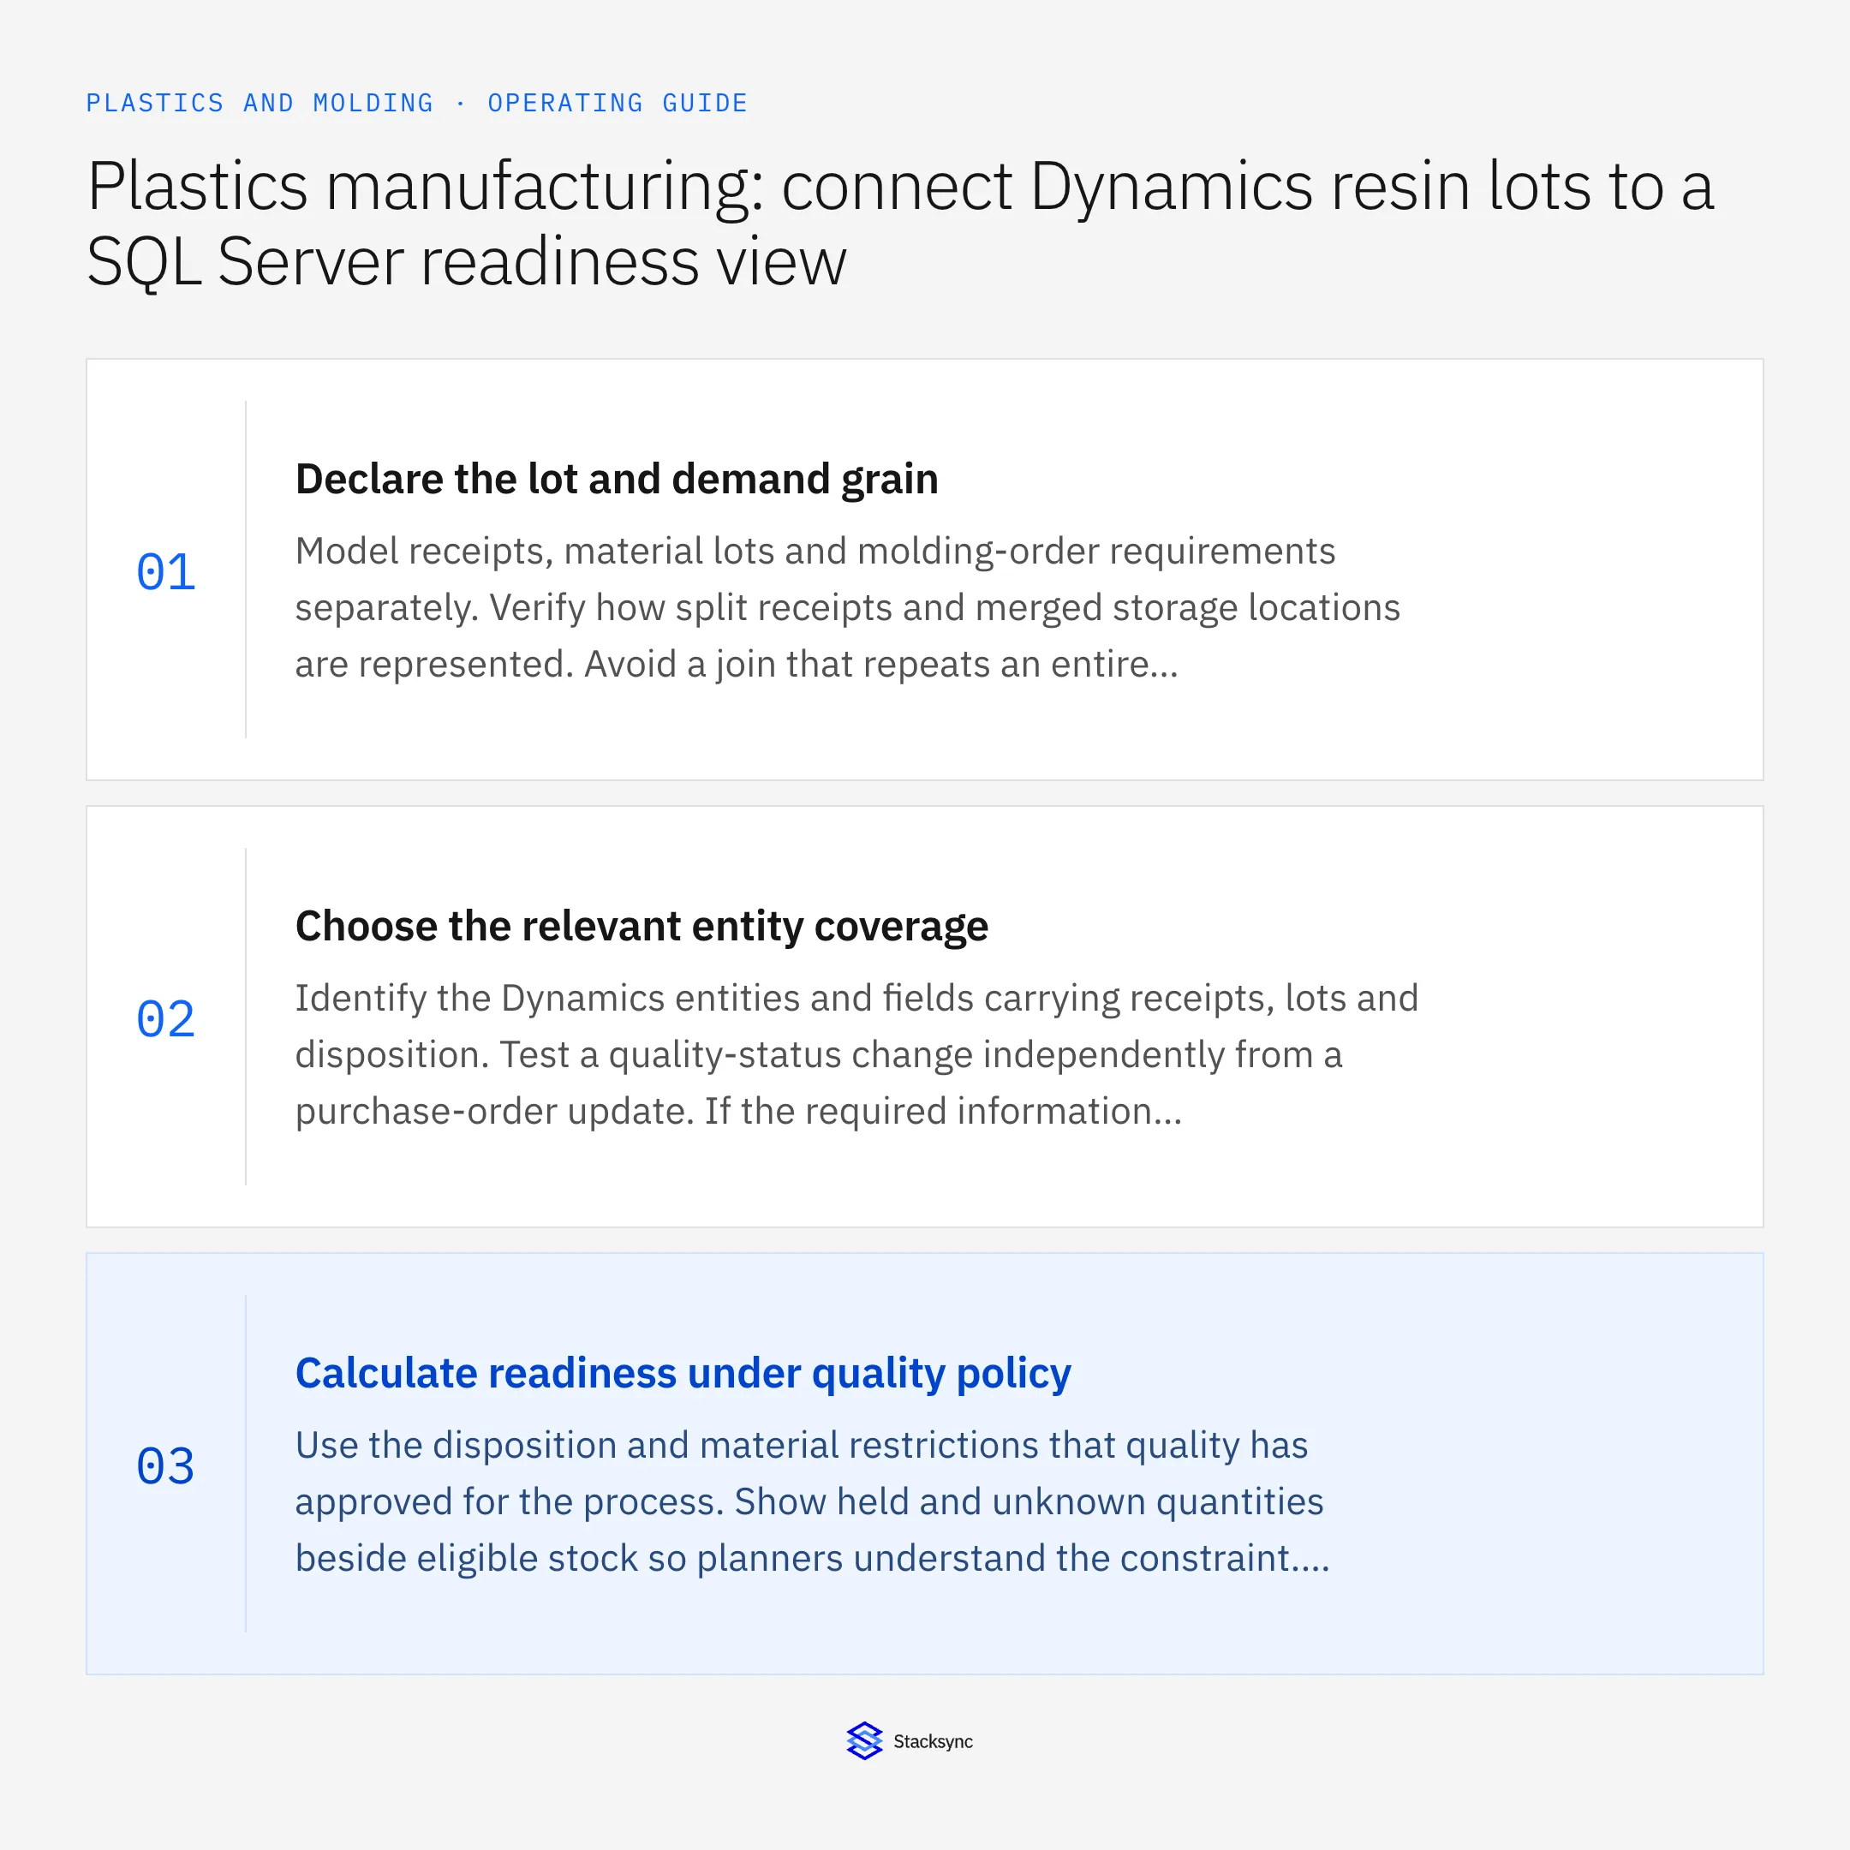Click the step number 03
Viewport: 1850px width, 1850px height.
coord(165,1466)
